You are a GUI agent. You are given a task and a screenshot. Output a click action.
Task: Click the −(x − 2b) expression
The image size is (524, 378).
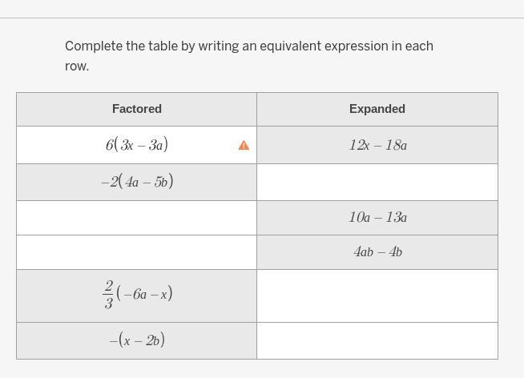137,340
